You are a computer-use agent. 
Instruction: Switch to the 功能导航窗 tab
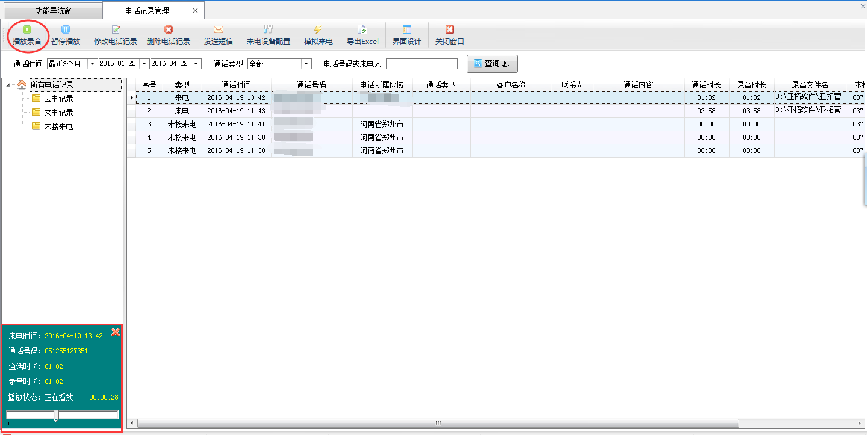click(53, 11)
